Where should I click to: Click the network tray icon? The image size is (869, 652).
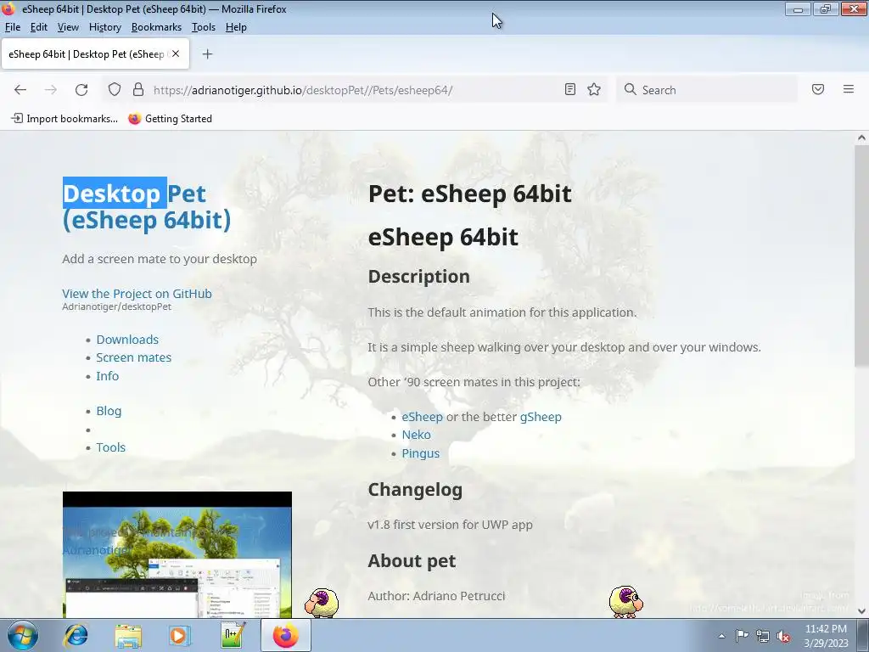click(x=763, y=636)
